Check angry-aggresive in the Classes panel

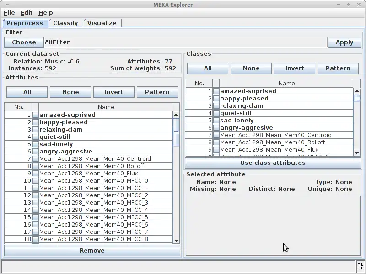[x=215, y=127]
